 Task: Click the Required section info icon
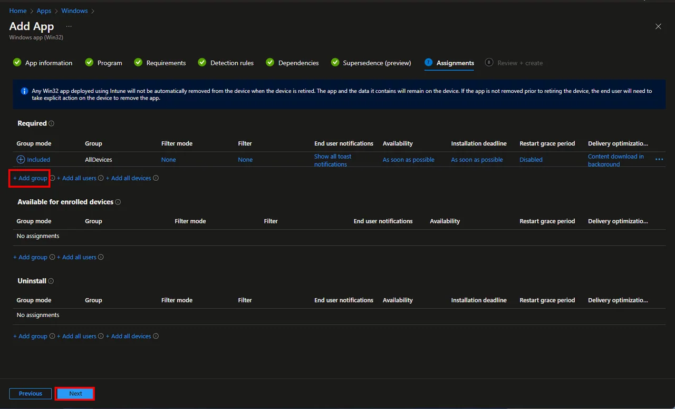click(51, 123)
